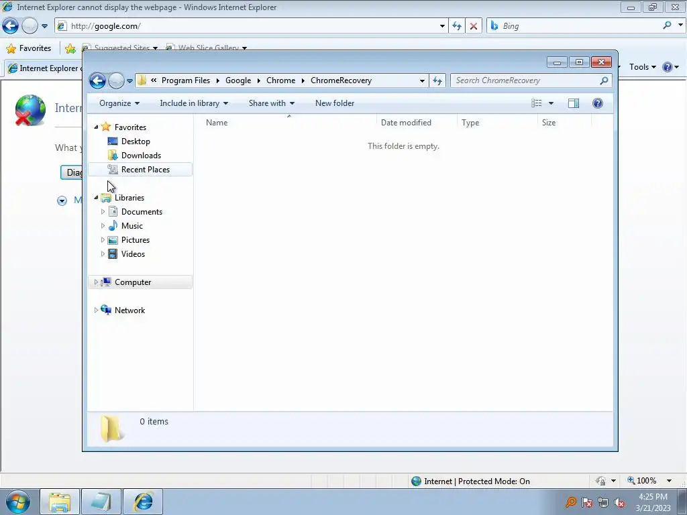Select Chrome in the breadcrumb path
Screen dimensions: 687x515
tap(281, 80)
